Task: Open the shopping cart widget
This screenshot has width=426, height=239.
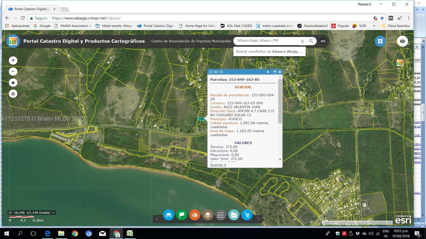Action: 247,215
